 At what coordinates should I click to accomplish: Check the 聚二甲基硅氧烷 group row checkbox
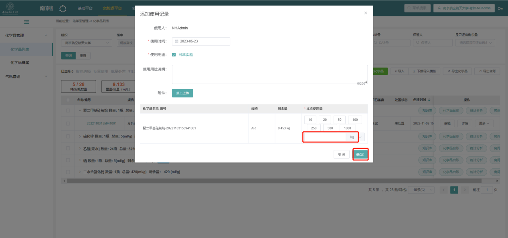tap(68, 110)
